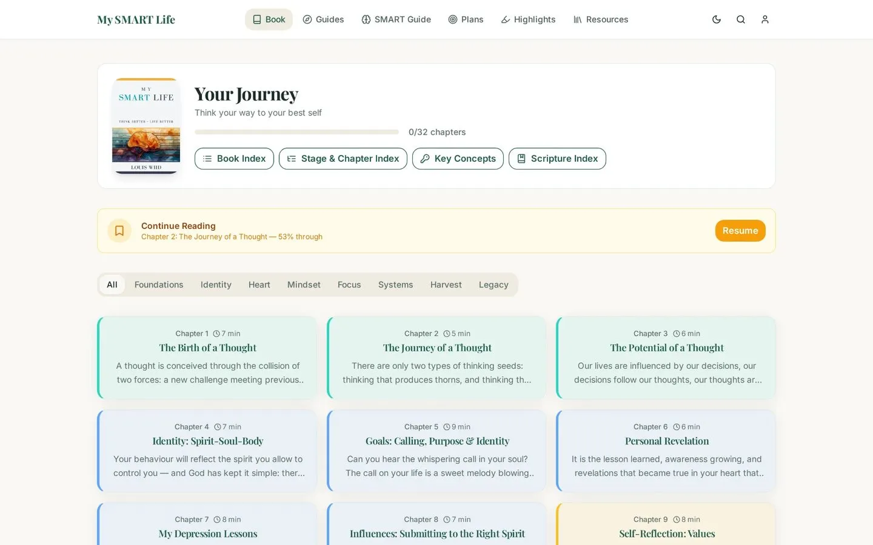Click clock icon on Chapter 3 card
873x545 pixels.
(677, 334)
